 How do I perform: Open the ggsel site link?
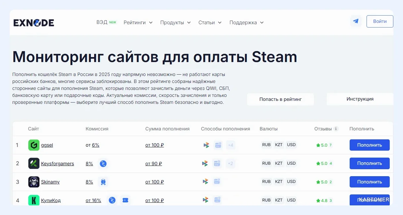(x=47, y=145)
